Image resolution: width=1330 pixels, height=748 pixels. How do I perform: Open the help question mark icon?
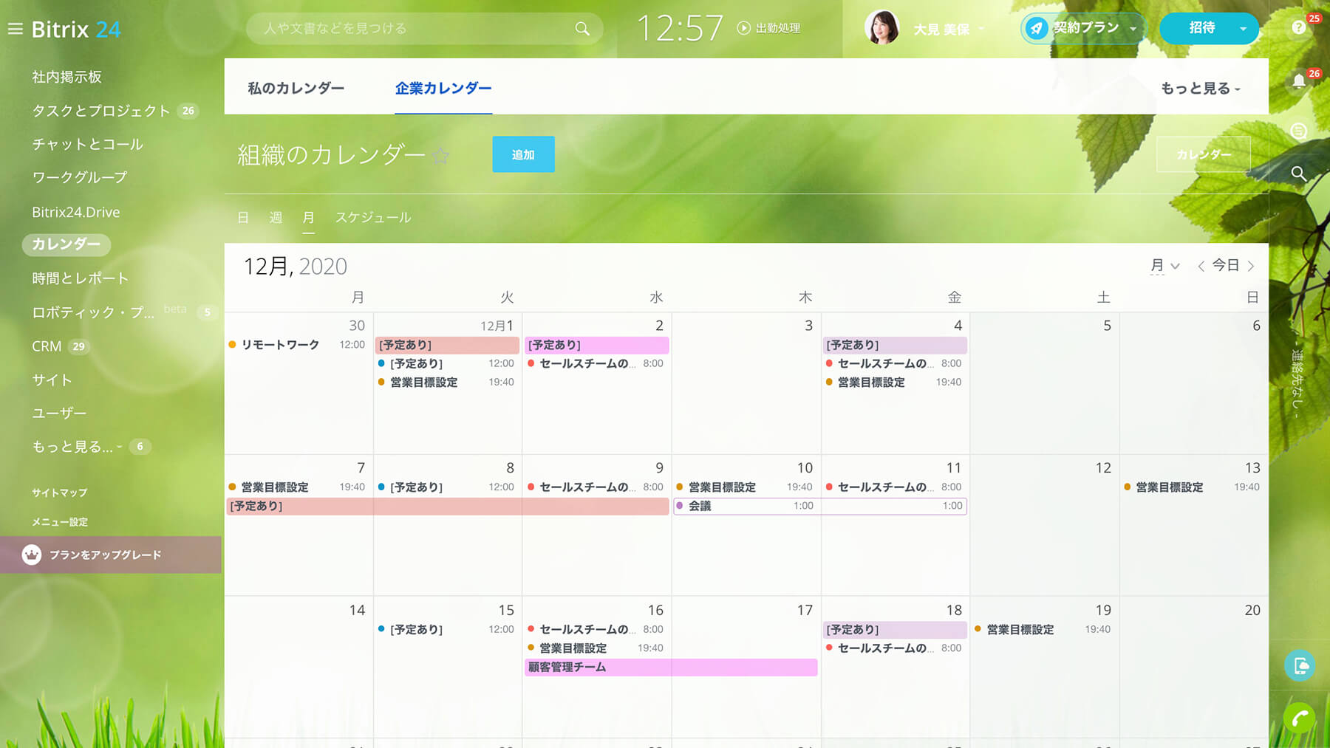tap(1298, 28)
